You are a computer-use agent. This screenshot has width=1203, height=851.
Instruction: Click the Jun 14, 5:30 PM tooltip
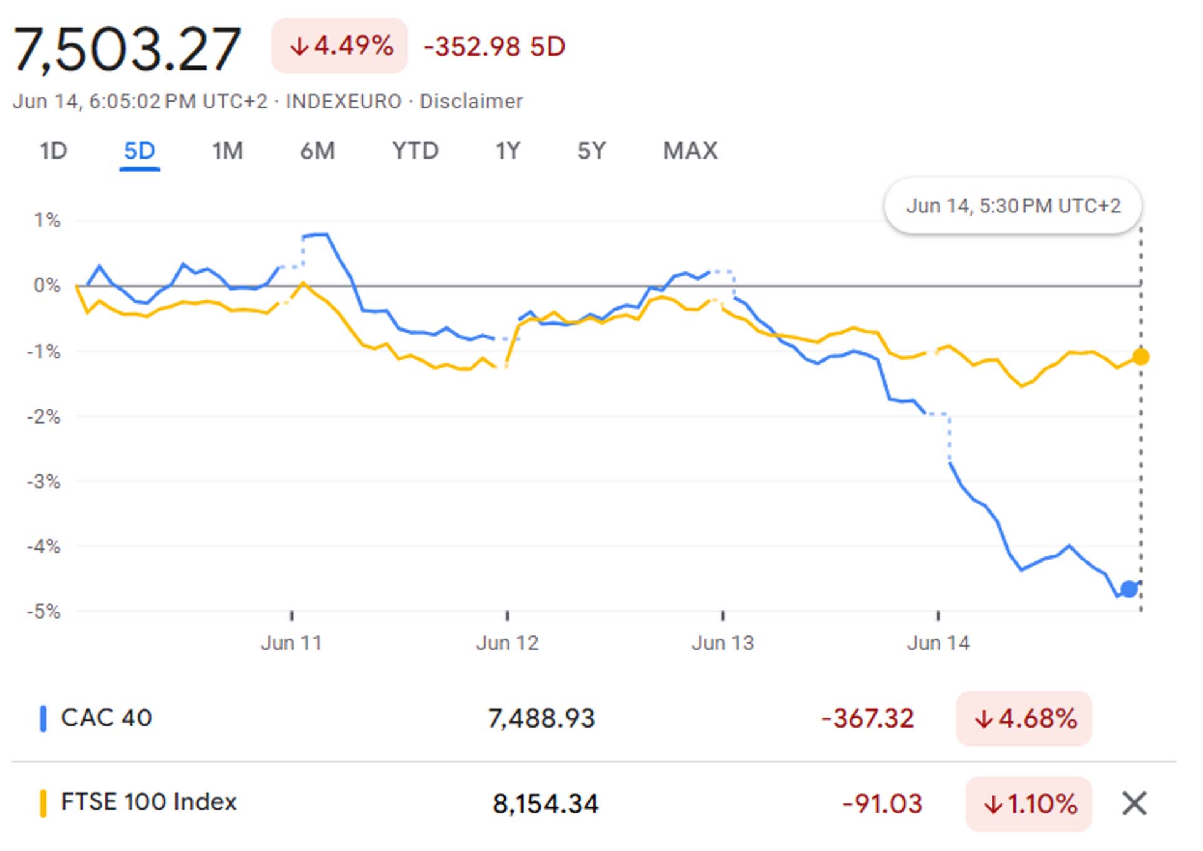click(x=1013, y=206)
